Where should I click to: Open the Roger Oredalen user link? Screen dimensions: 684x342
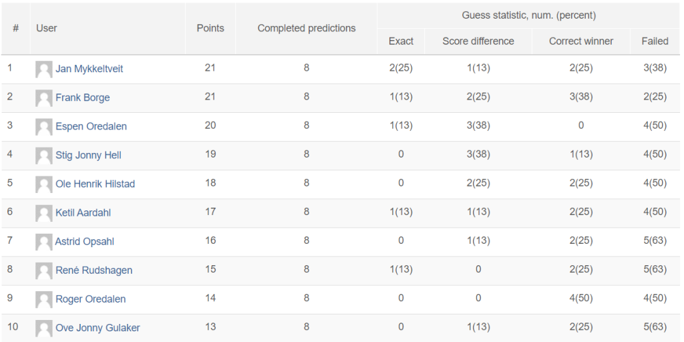[90, 299]
